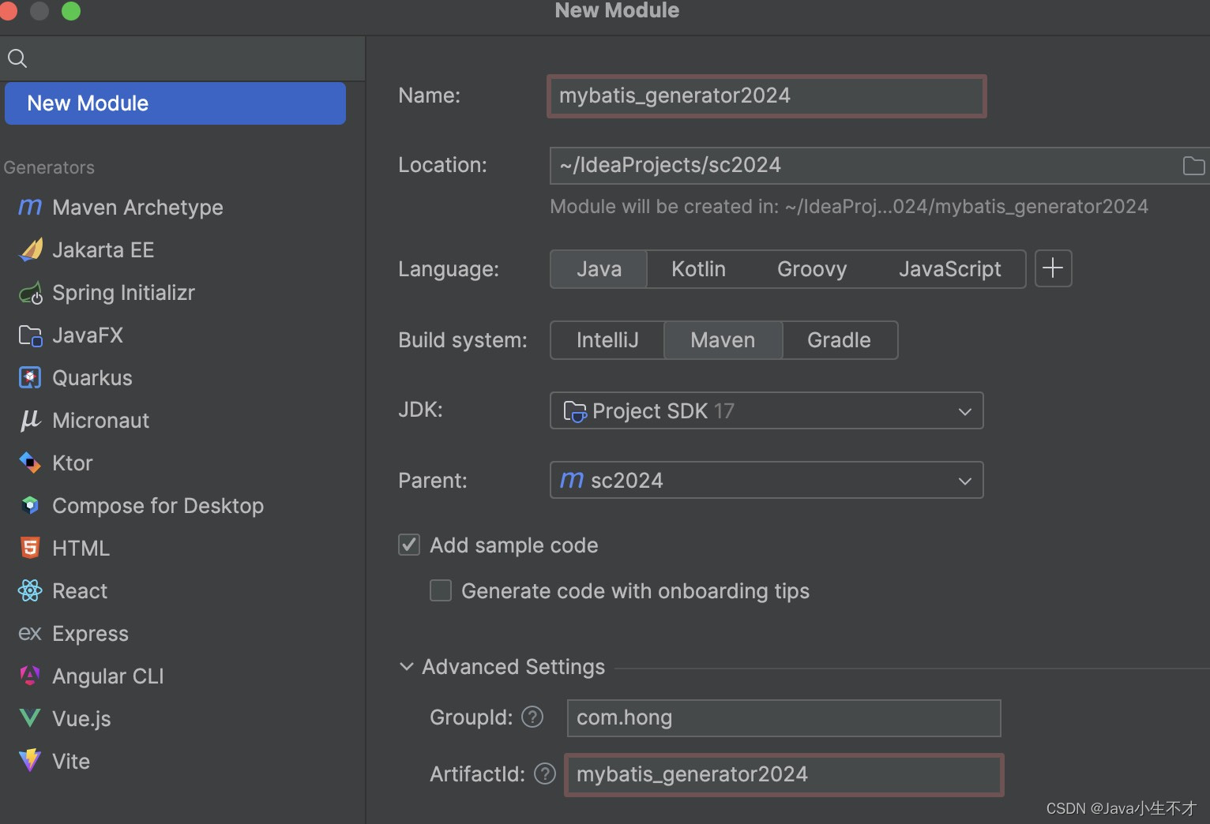Click the React atom icon
Image resolution: width=1210 pixels, height=824 pixels.
coord(30,591)
